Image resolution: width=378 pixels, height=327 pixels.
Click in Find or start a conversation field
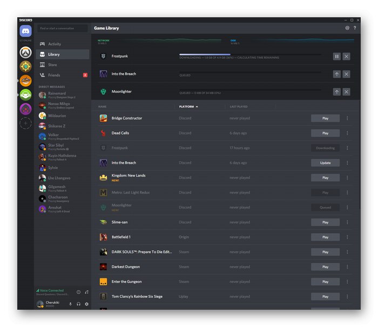pos(63,28)
